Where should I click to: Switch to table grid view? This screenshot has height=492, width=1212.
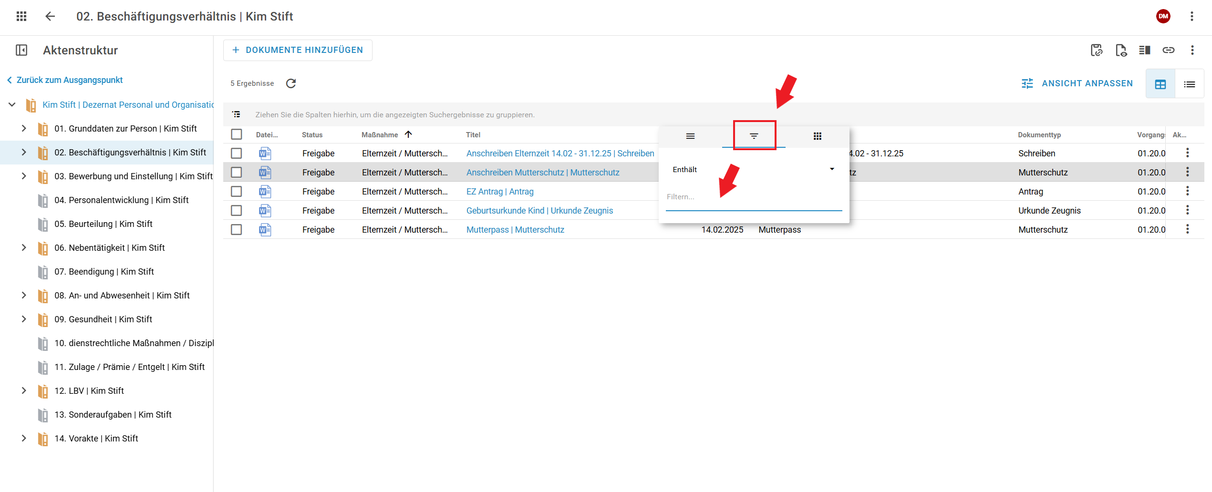(1160, 84)
